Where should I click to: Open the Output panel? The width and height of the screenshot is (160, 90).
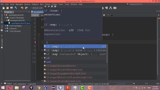pos(8,84)
